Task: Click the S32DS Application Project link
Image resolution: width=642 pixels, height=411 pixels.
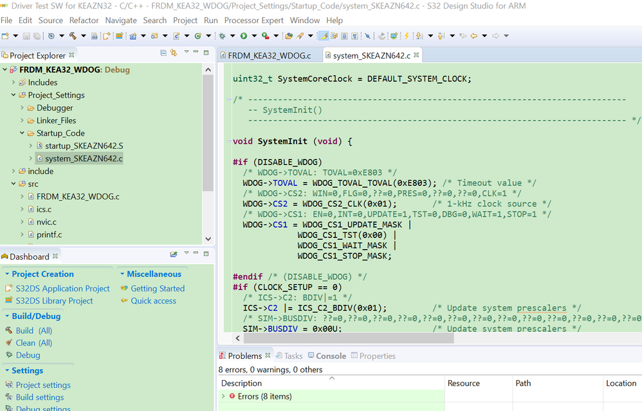Action: [x=62, y=288]
